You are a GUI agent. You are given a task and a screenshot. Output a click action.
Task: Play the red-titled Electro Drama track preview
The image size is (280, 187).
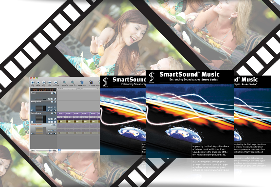pyautogui.click(x=32, y=133)
